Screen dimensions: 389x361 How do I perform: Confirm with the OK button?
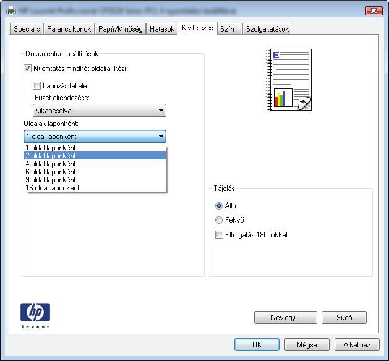(x=257, y=345)
